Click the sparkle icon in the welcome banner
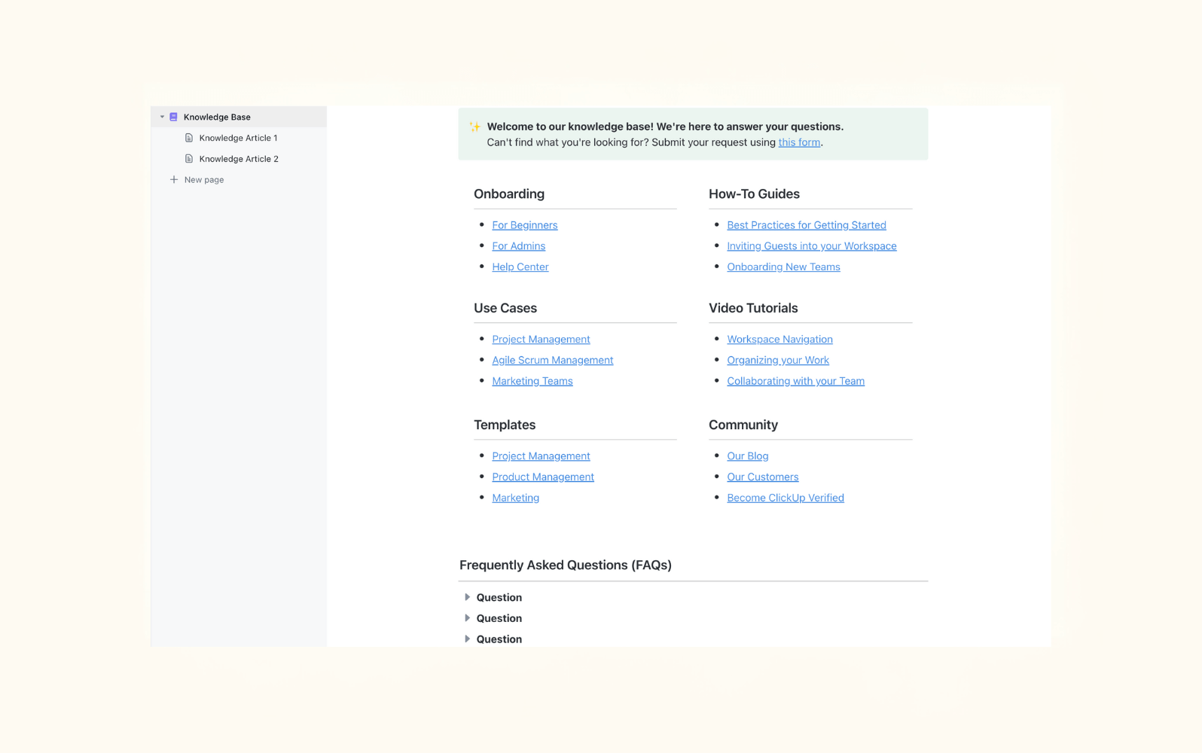This screenshot has height=753, width=1202. coord(475,127)
